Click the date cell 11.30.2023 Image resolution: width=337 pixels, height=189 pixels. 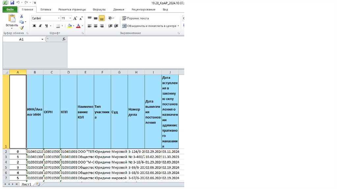coord(170,157)
